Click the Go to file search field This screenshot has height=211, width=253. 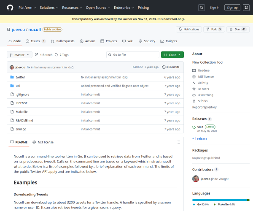[133, 55]
